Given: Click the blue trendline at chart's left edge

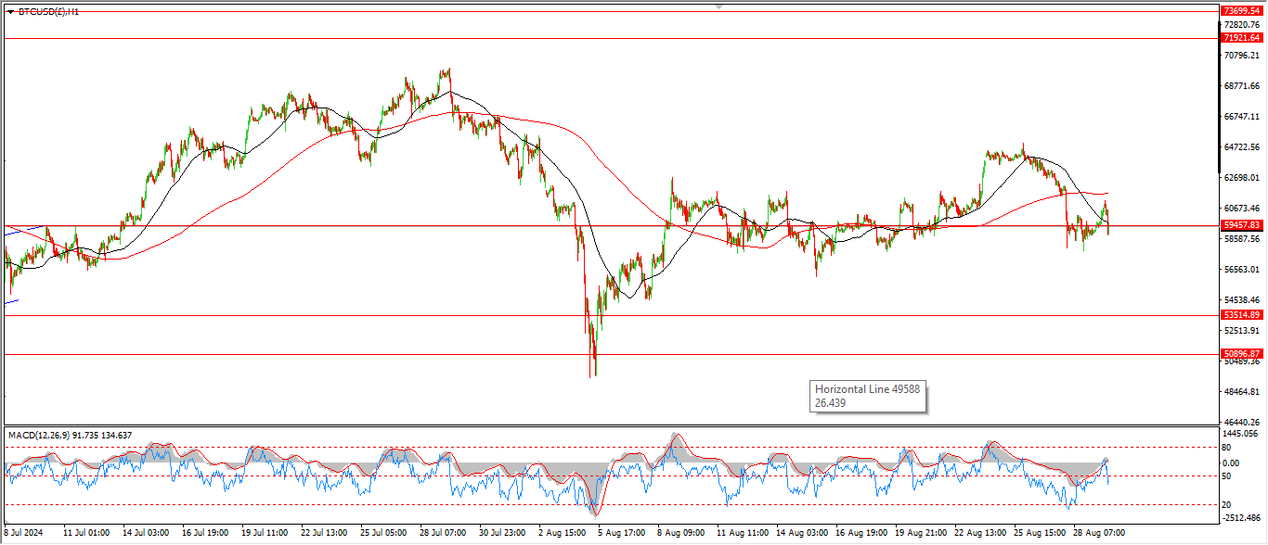Looking at the screenshot, I should tap(23, 229).
